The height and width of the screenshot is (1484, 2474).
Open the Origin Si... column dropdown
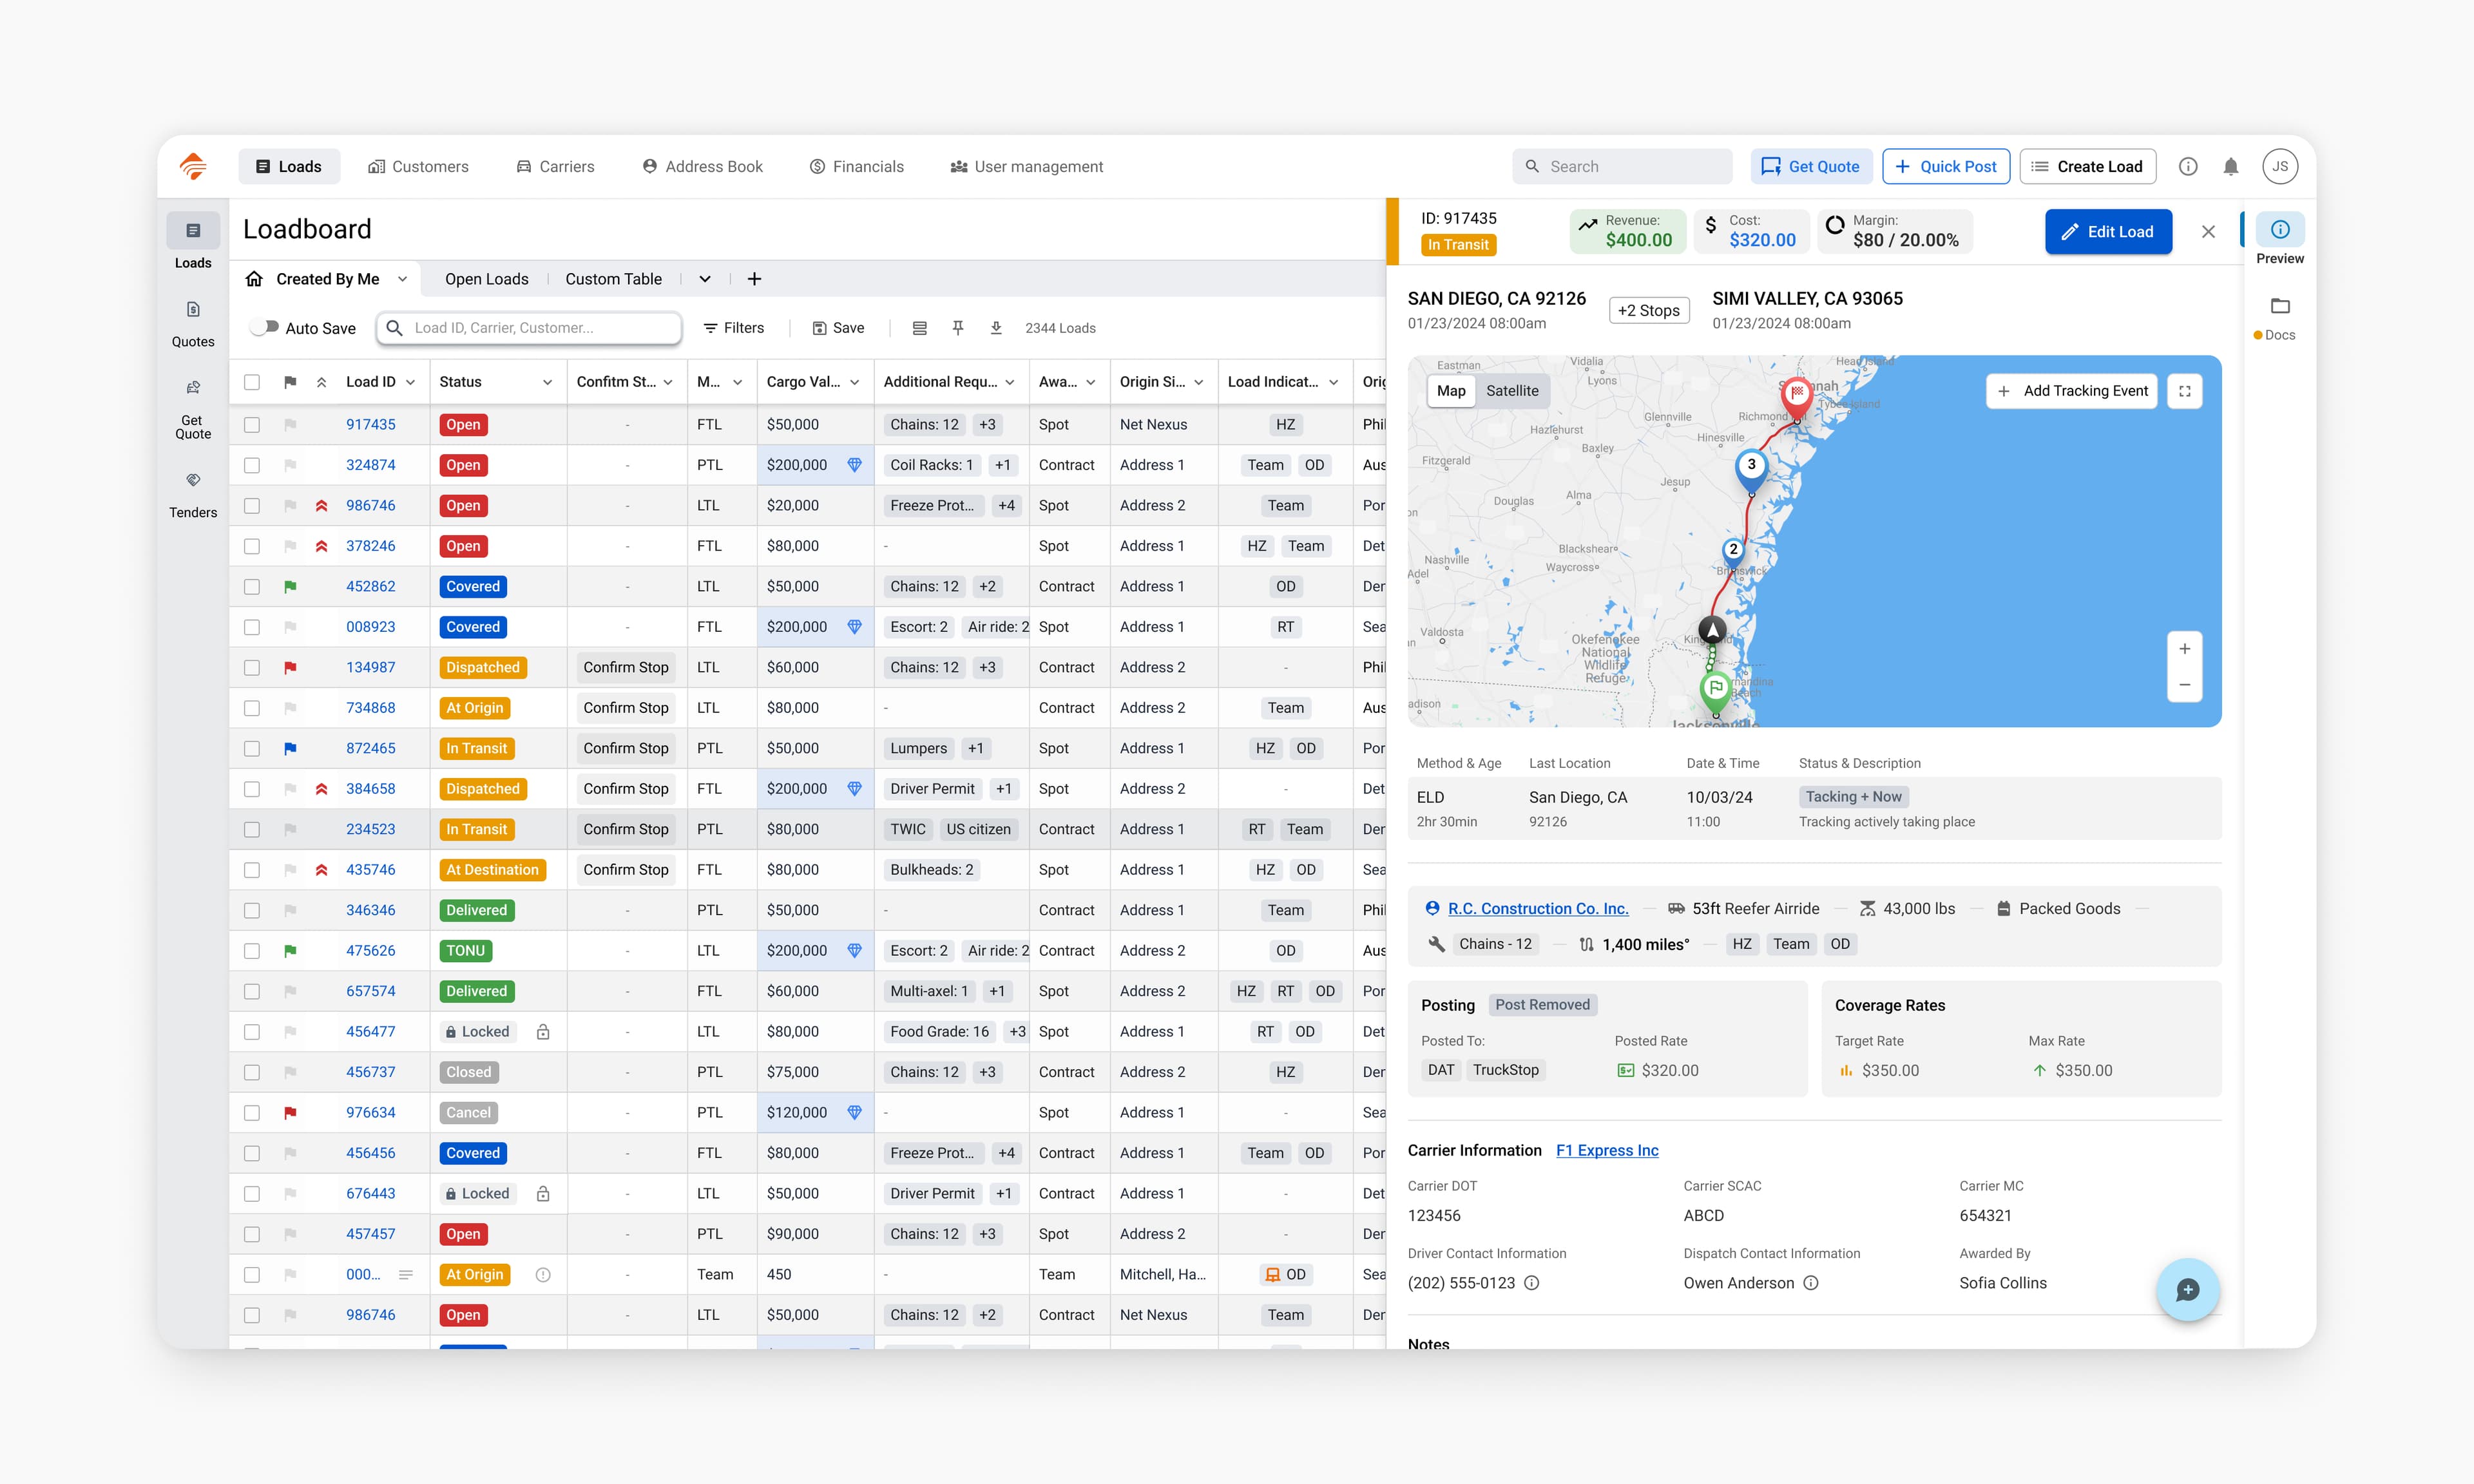[1198, 382]
